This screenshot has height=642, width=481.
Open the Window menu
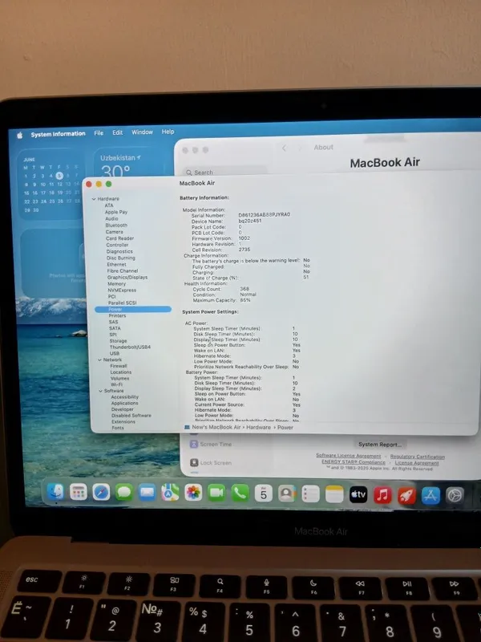click(142, 132)
